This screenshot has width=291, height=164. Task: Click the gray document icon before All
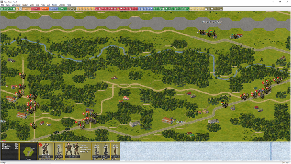20,9
